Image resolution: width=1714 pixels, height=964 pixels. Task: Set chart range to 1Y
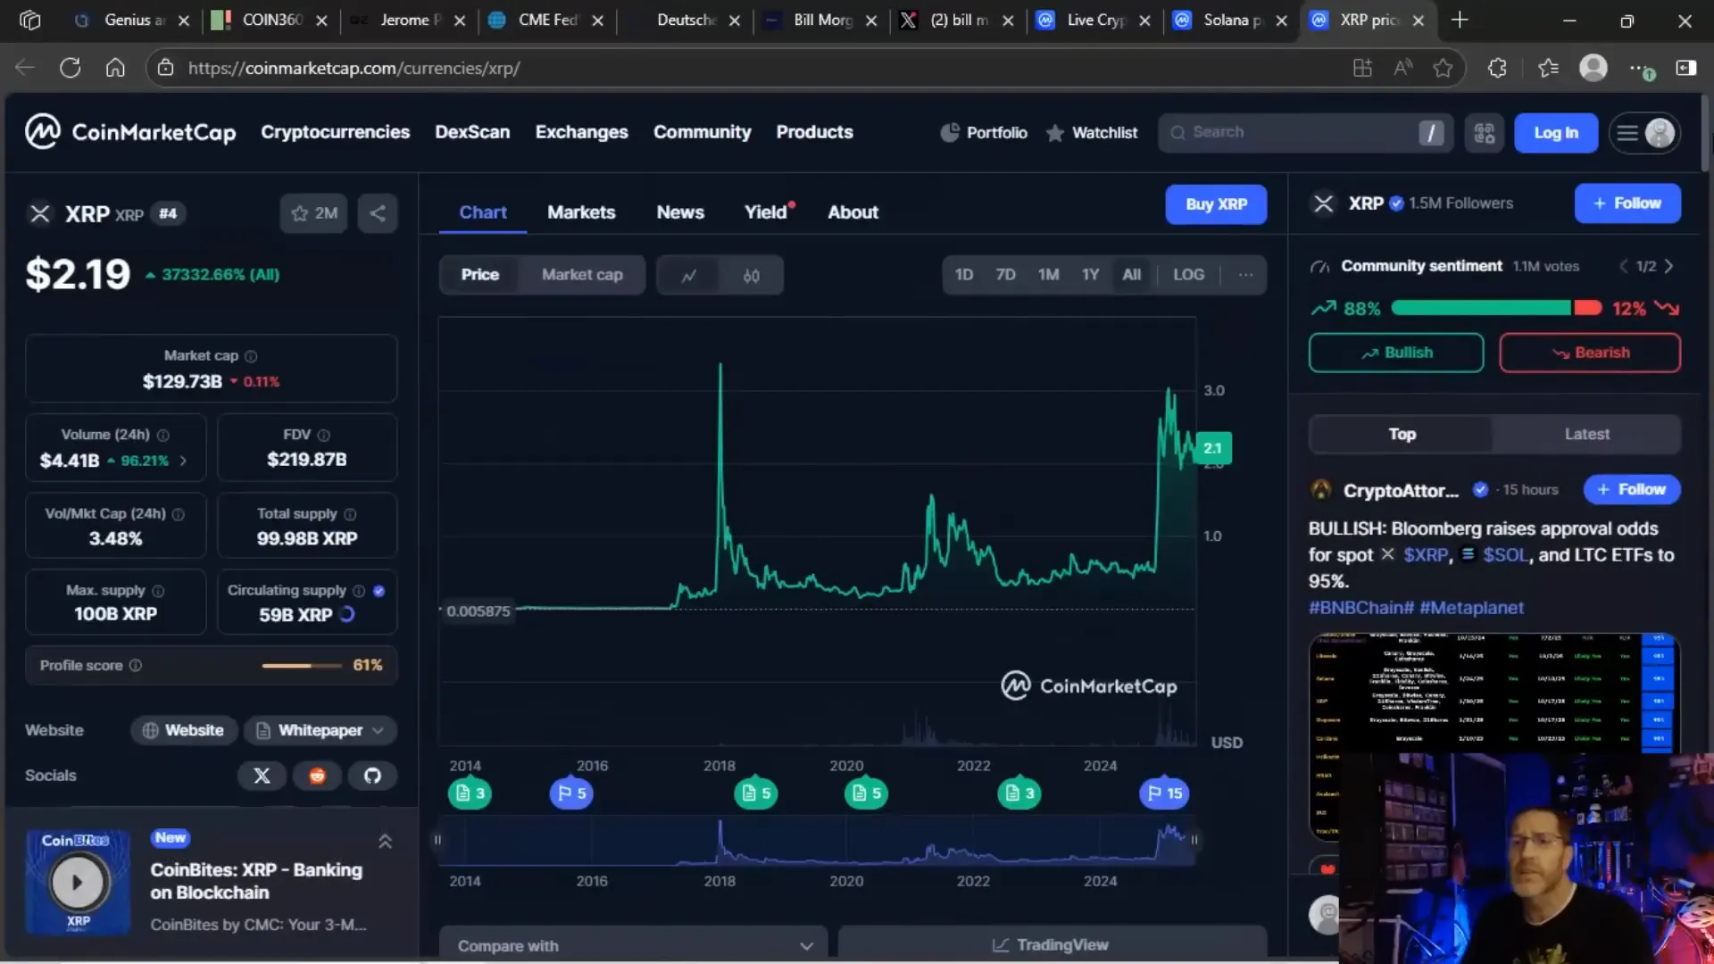click(x=1090, y=275)
